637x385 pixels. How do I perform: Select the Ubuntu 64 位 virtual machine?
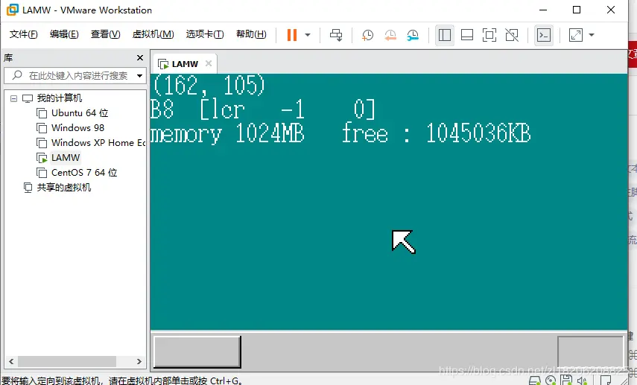80,113
